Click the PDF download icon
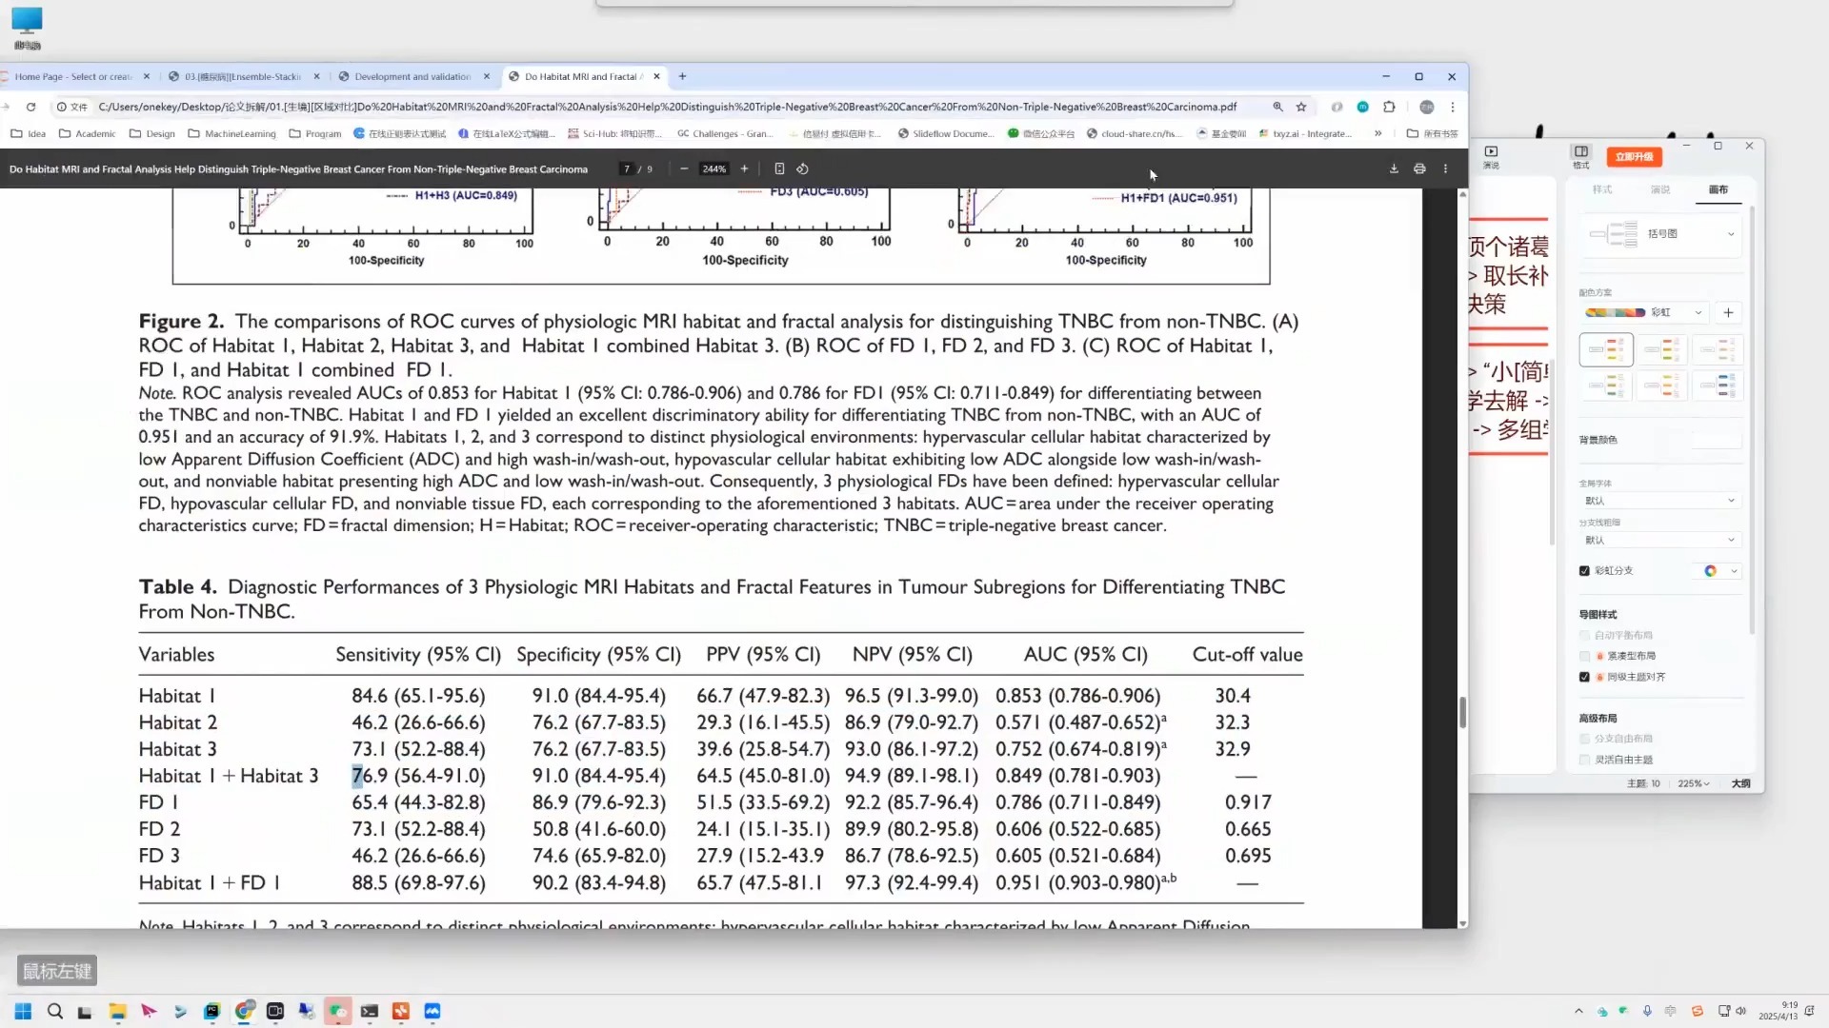 pos(1394,168)
